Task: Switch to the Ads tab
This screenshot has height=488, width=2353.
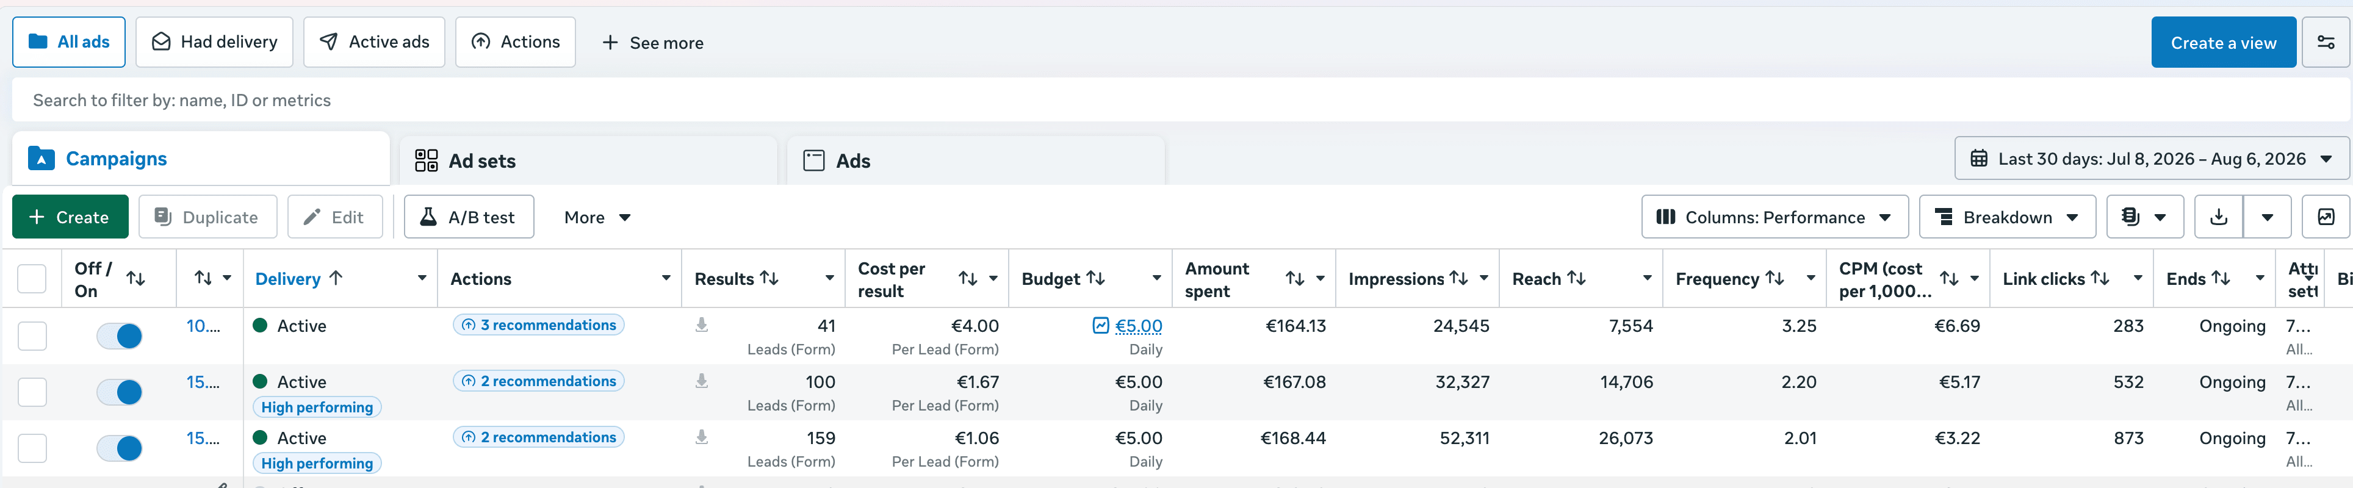Action: coord(976,161)
